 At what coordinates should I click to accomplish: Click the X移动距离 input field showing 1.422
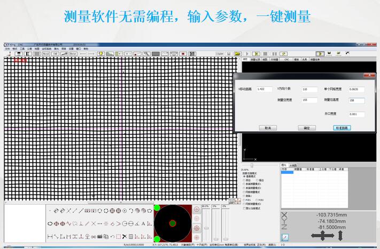(x=264, y=89)
